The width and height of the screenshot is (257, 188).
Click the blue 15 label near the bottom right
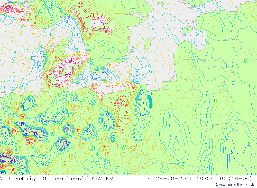(x=230, y=152)
